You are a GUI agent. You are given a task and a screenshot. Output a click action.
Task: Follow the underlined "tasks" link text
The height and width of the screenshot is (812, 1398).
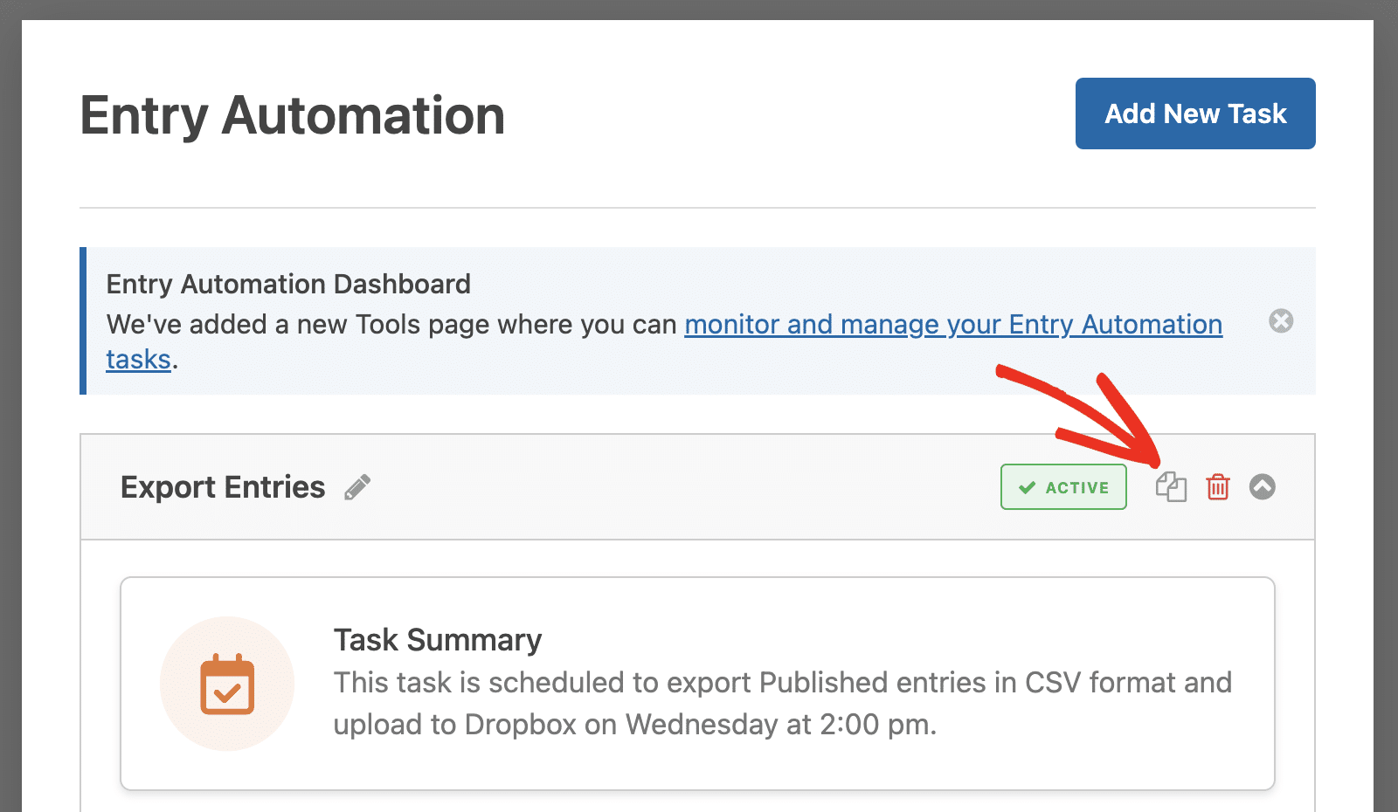138,359
